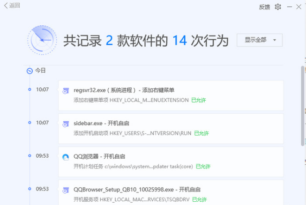Go back with the 返回 button

click(12, 6)
